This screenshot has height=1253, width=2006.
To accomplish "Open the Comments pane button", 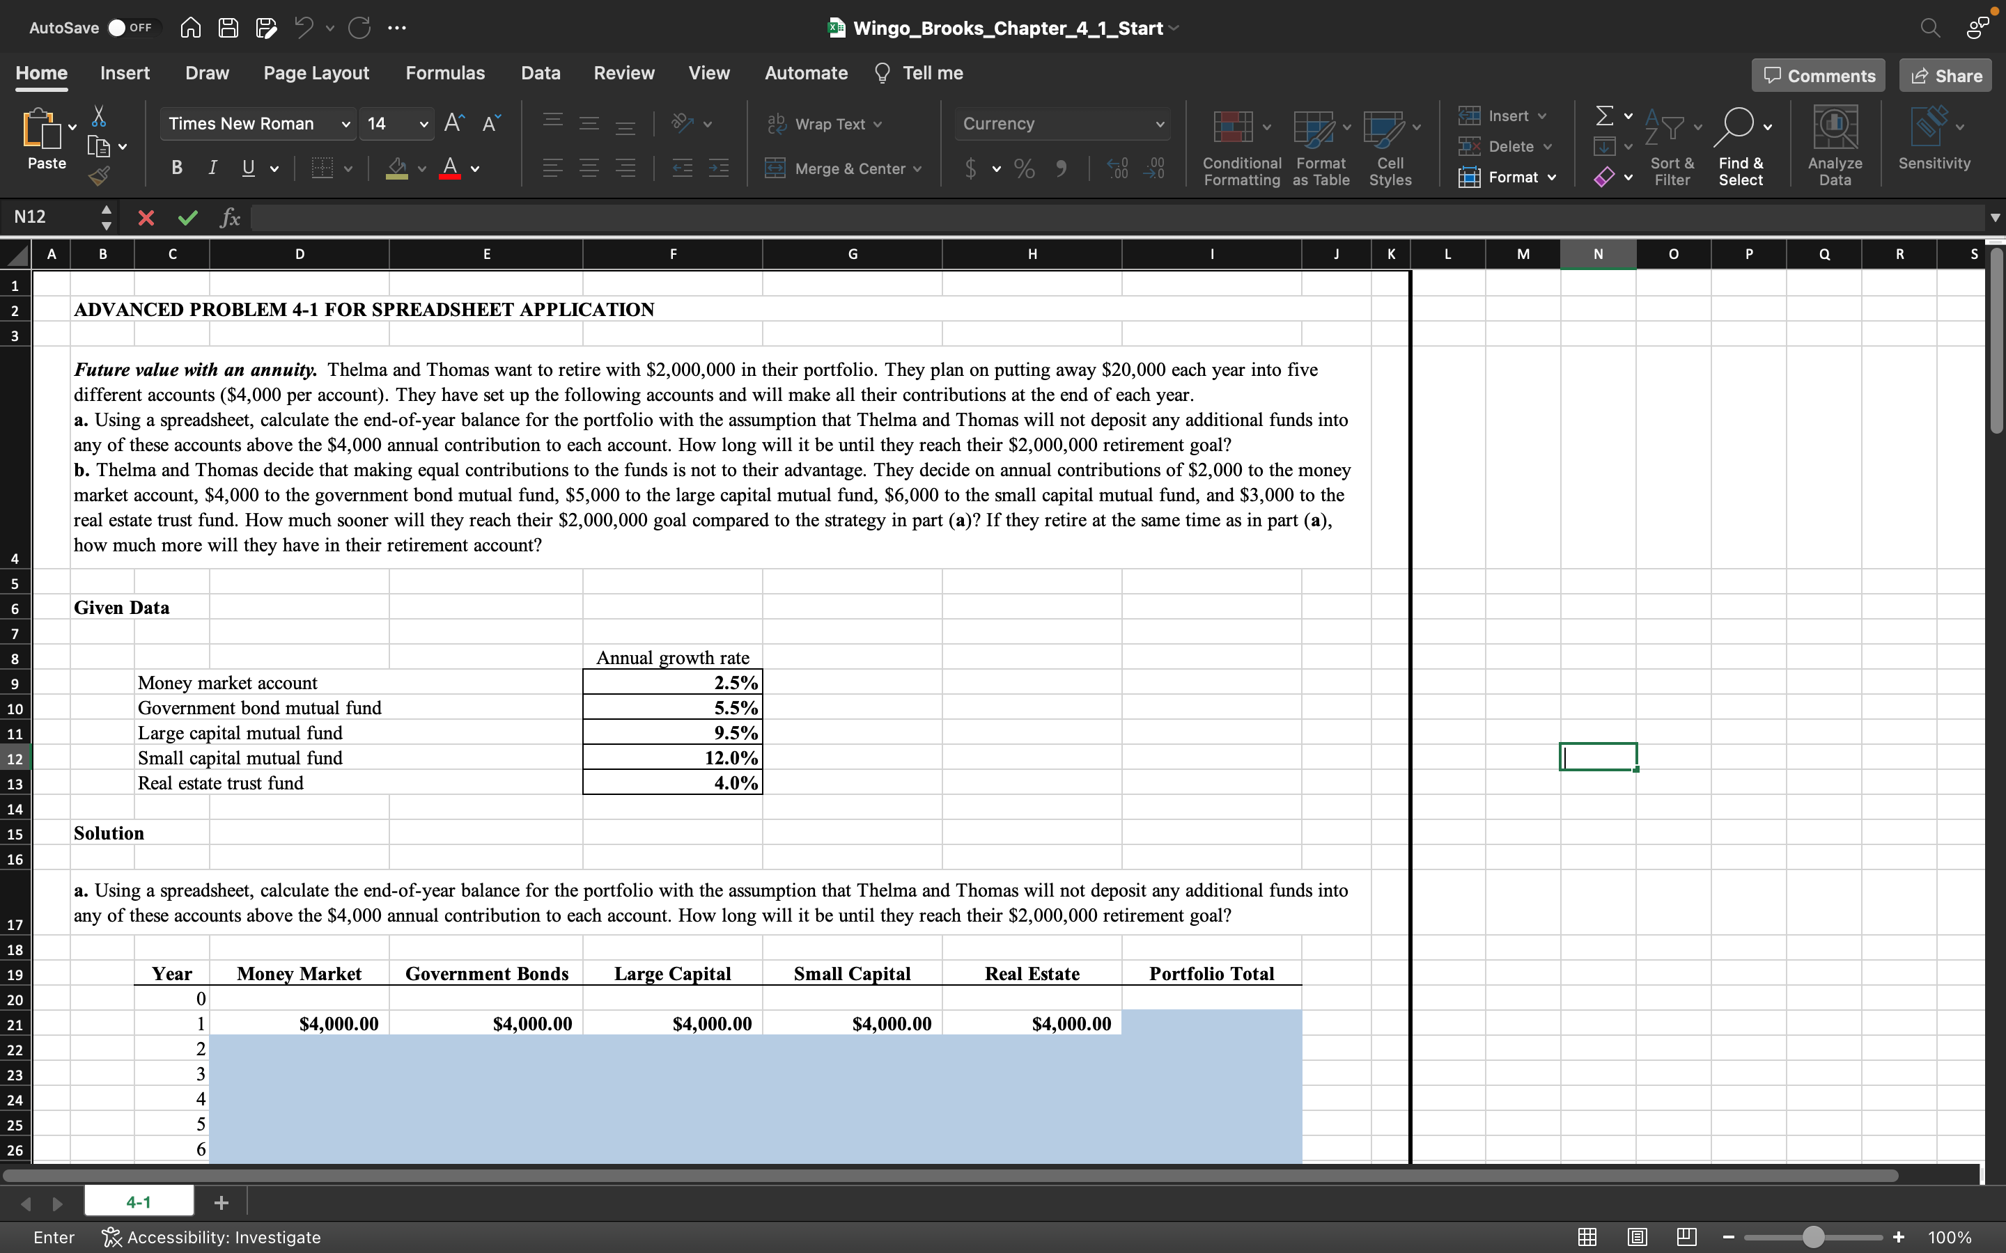I will tap(1818, 75).
